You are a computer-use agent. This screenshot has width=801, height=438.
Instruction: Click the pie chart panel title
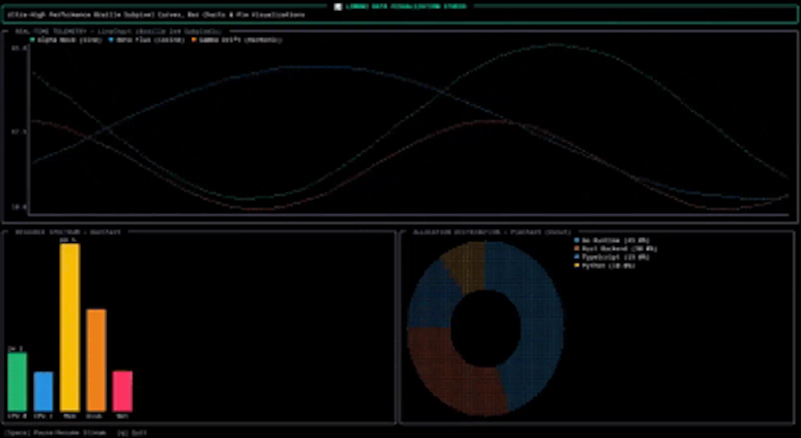492,232
